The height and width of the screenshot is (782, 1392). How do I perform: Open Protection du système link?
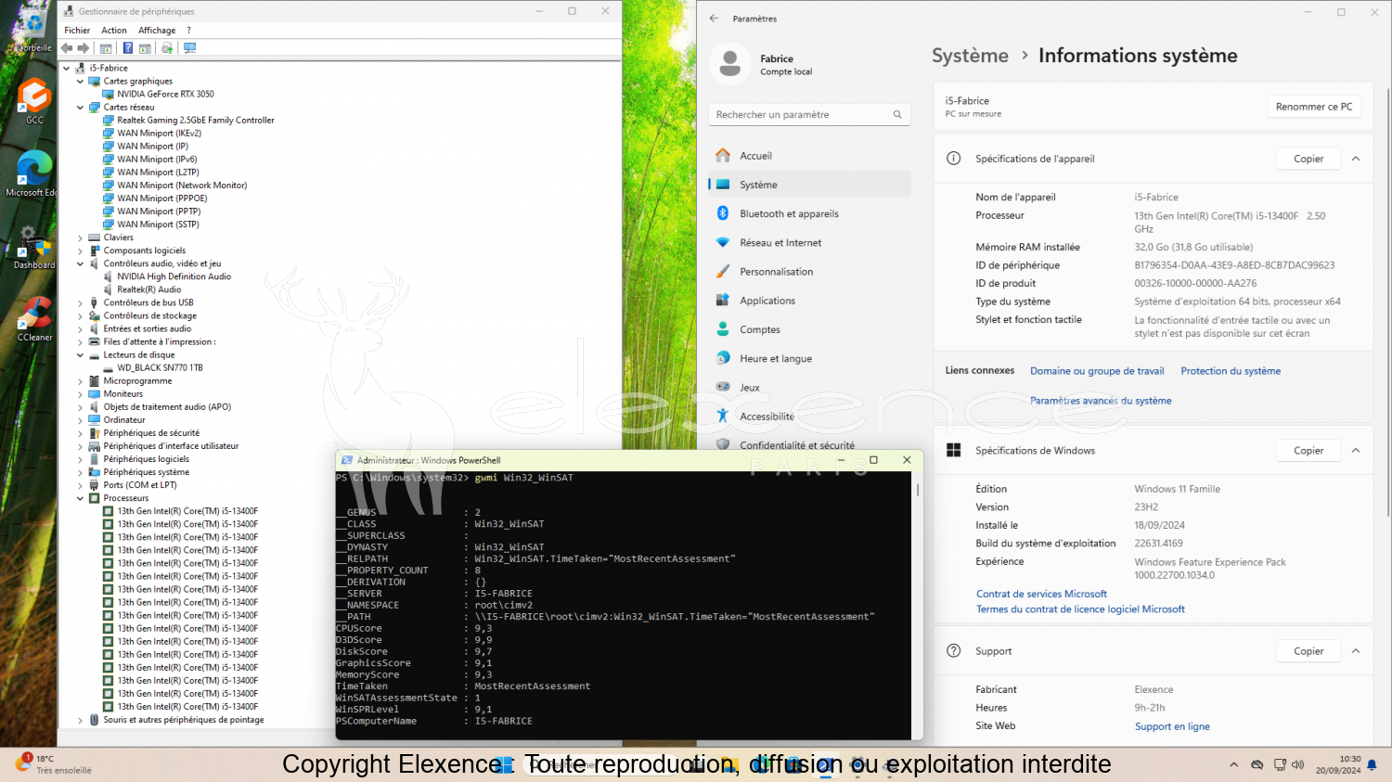pyautogui.click(x=1231, y=371)
